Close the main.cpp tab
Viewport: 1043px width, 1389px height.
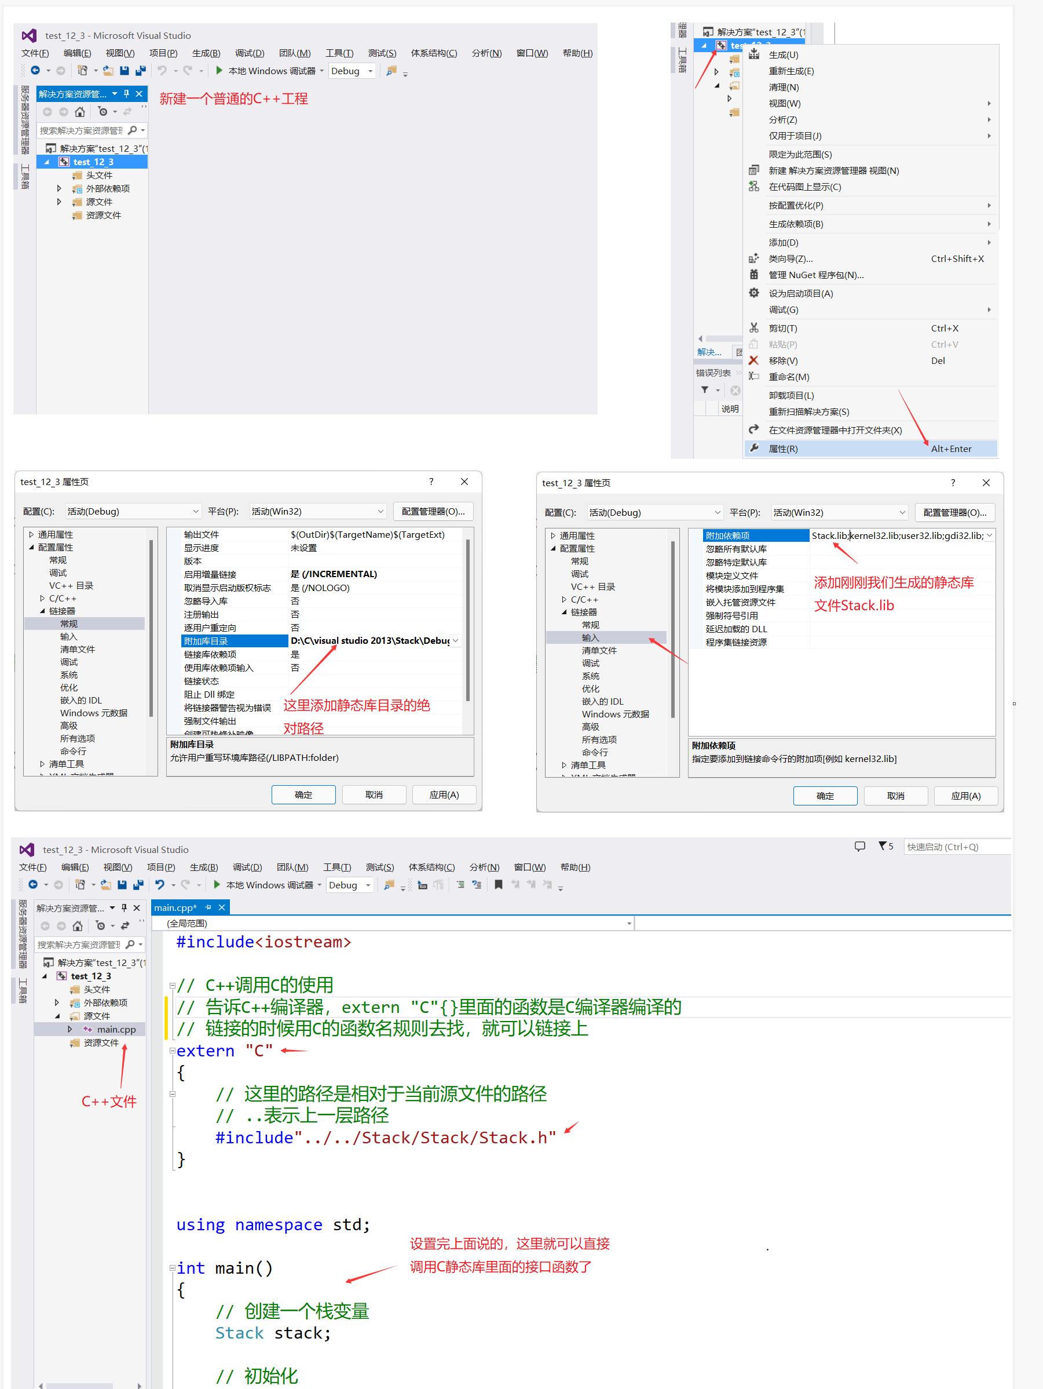pos(222,907)
